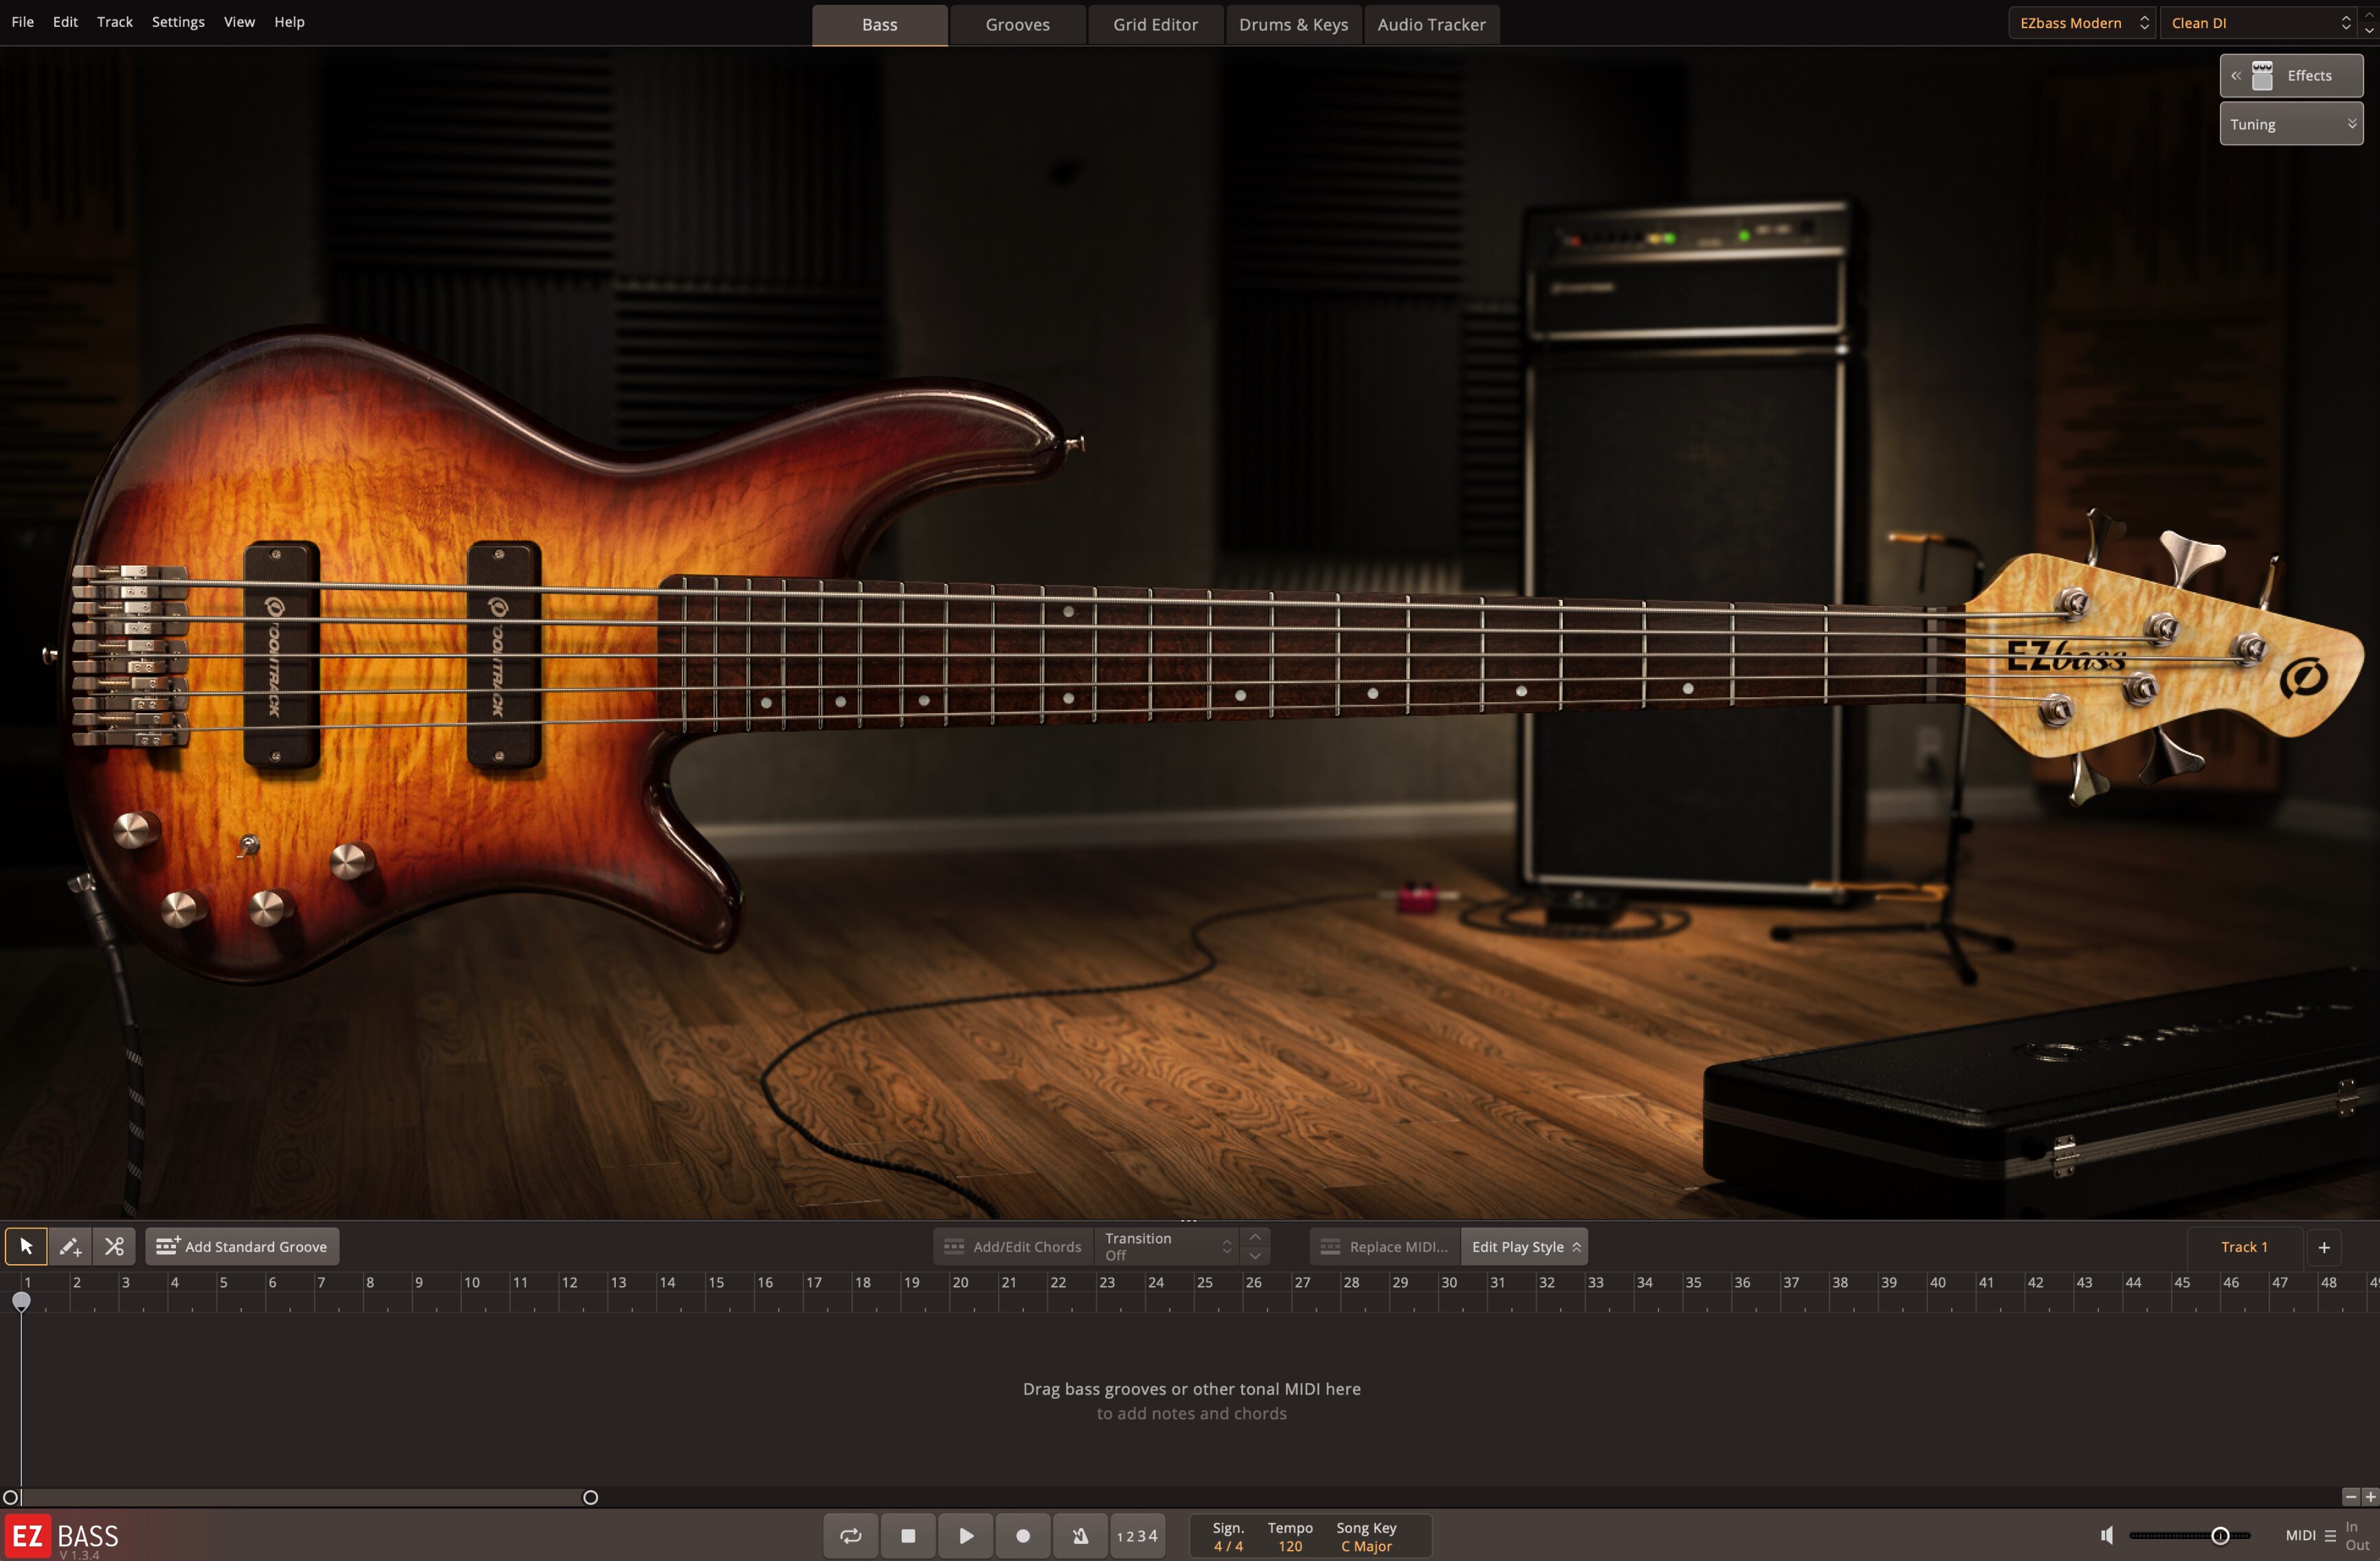Open the Edit menu
This screenshot has width=2380, height=1561.
[x=65, y=22]
